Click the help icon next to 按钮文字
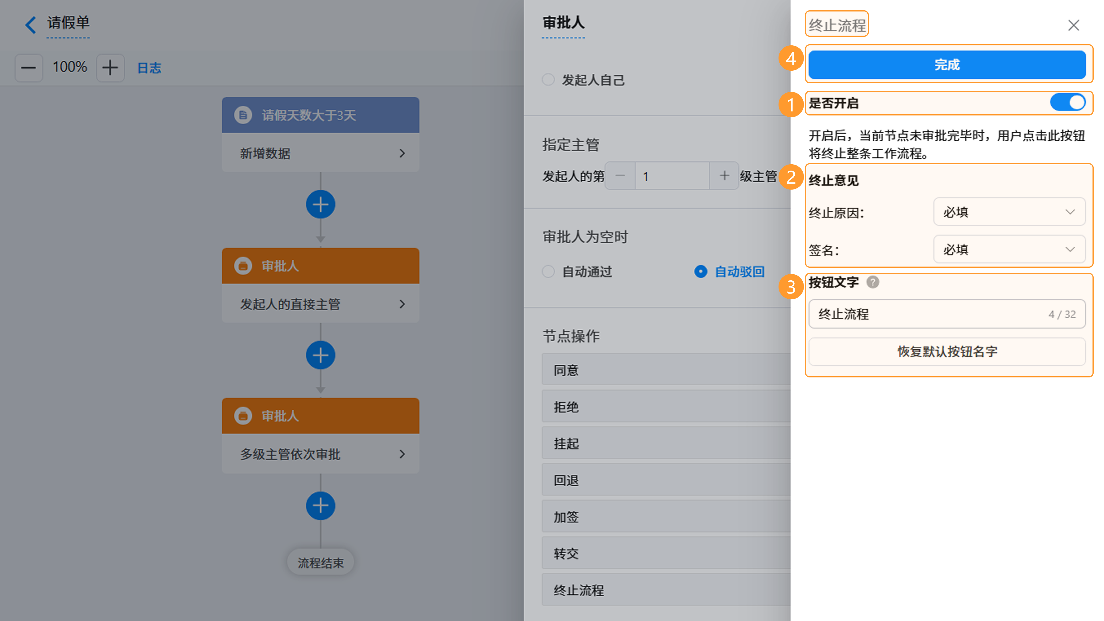The image size is (1104, 621). tap(873, 282)
